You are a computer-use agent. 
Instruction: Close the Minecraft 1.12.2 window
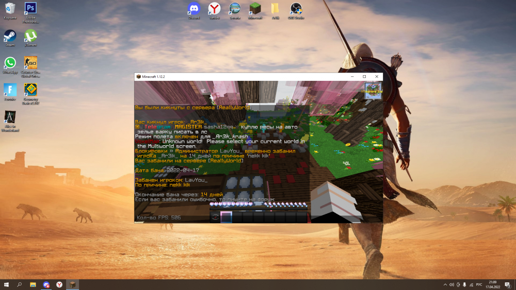tap(377, 77)
